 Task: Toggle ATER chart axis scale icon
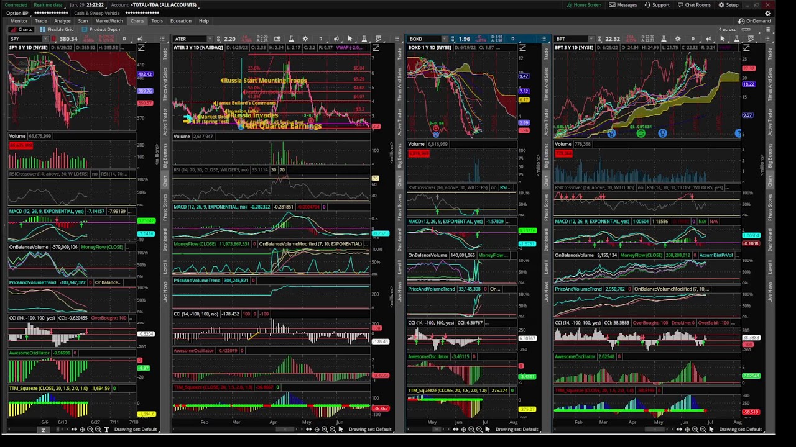point(376,47)
